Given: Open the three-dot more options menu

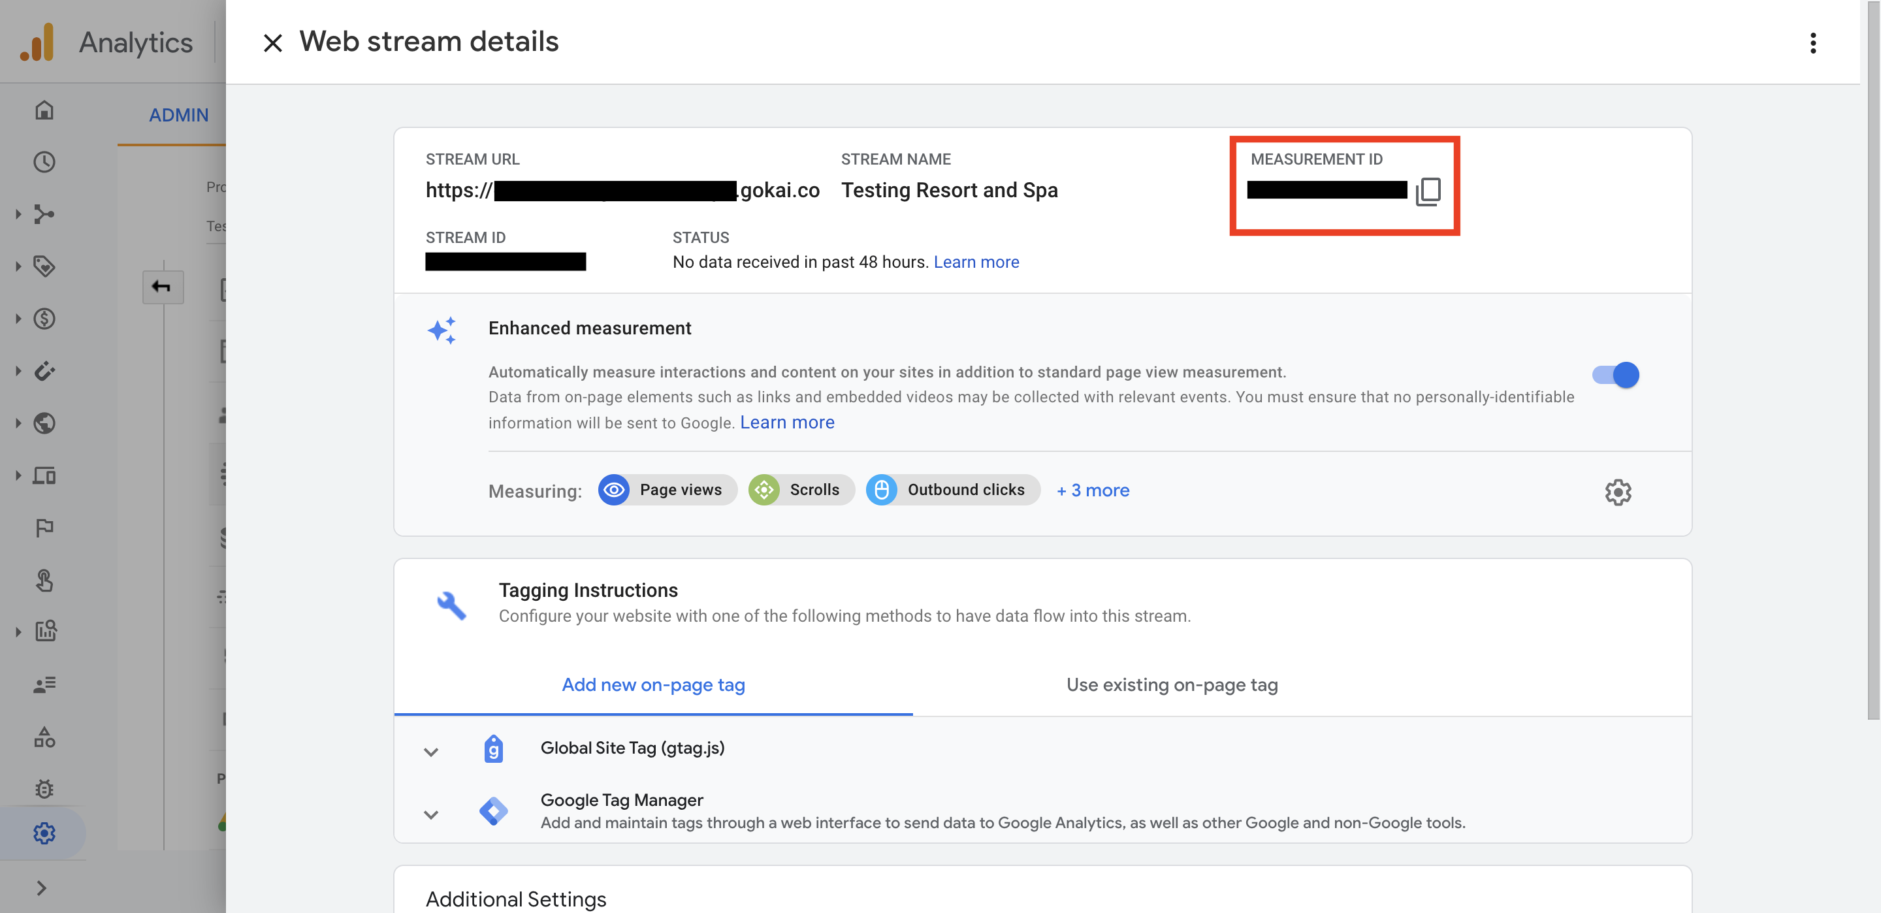Looking at the screenshot, I should point(1812,43).
